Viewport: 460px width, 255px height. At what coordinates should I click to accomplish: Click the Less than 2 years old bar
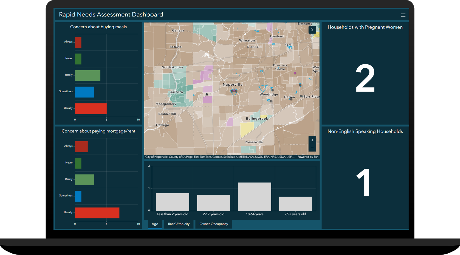click(173, 202)
